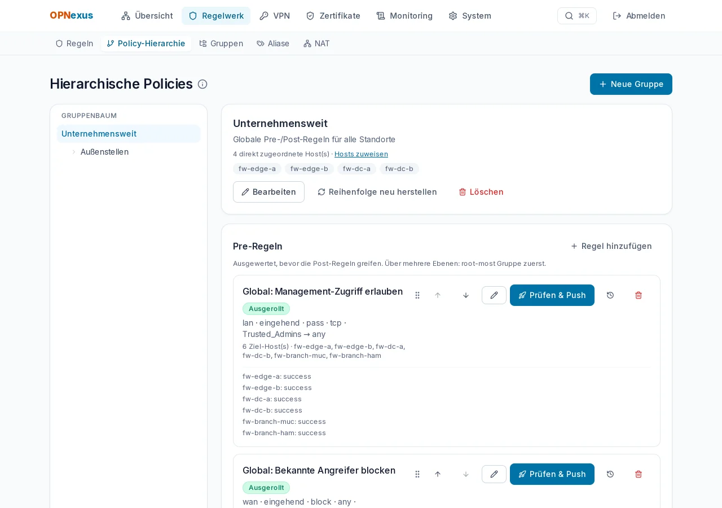Move Bekannte Angreifer blocken rule down
The height and width of the screenshot is (508, 722).
click(466, 474)
